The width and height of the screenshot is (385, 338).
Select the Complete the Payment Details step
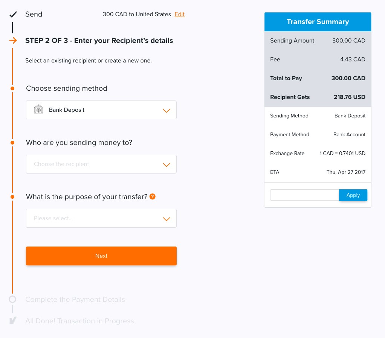(75, 300)
